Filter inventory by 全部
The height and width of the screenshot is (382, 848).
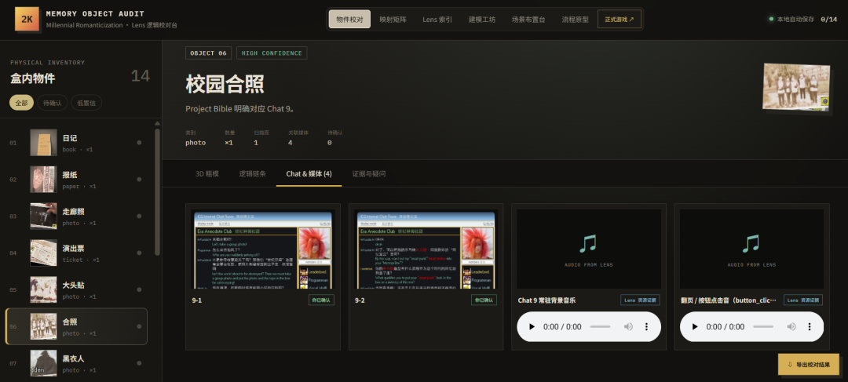22,103
